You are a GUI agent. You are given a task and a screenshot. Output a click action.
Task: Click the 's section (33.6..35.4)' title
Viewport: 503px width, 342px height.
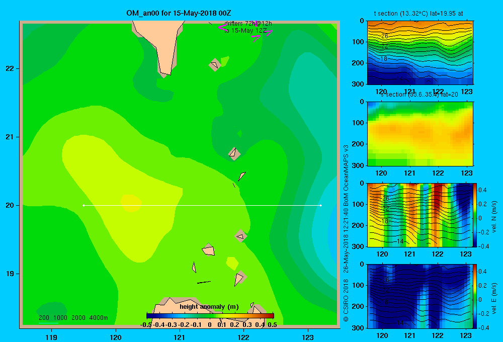point(420,95)
